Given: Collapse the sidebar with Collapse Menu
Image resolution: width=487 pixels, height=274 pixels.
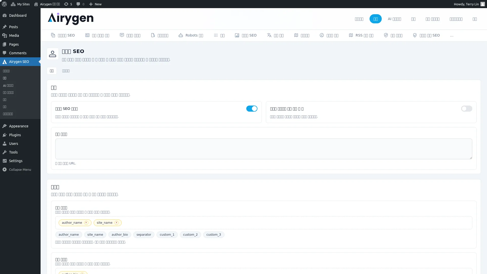Looking at the screenshot, I should click(20, 169).
